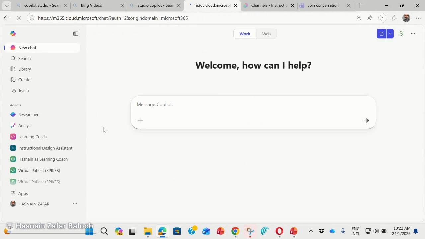The width and height of the screenshot is (425, 239).
Task: Open Hasnain as Learning Coach agent
Action: click(42, 159)
